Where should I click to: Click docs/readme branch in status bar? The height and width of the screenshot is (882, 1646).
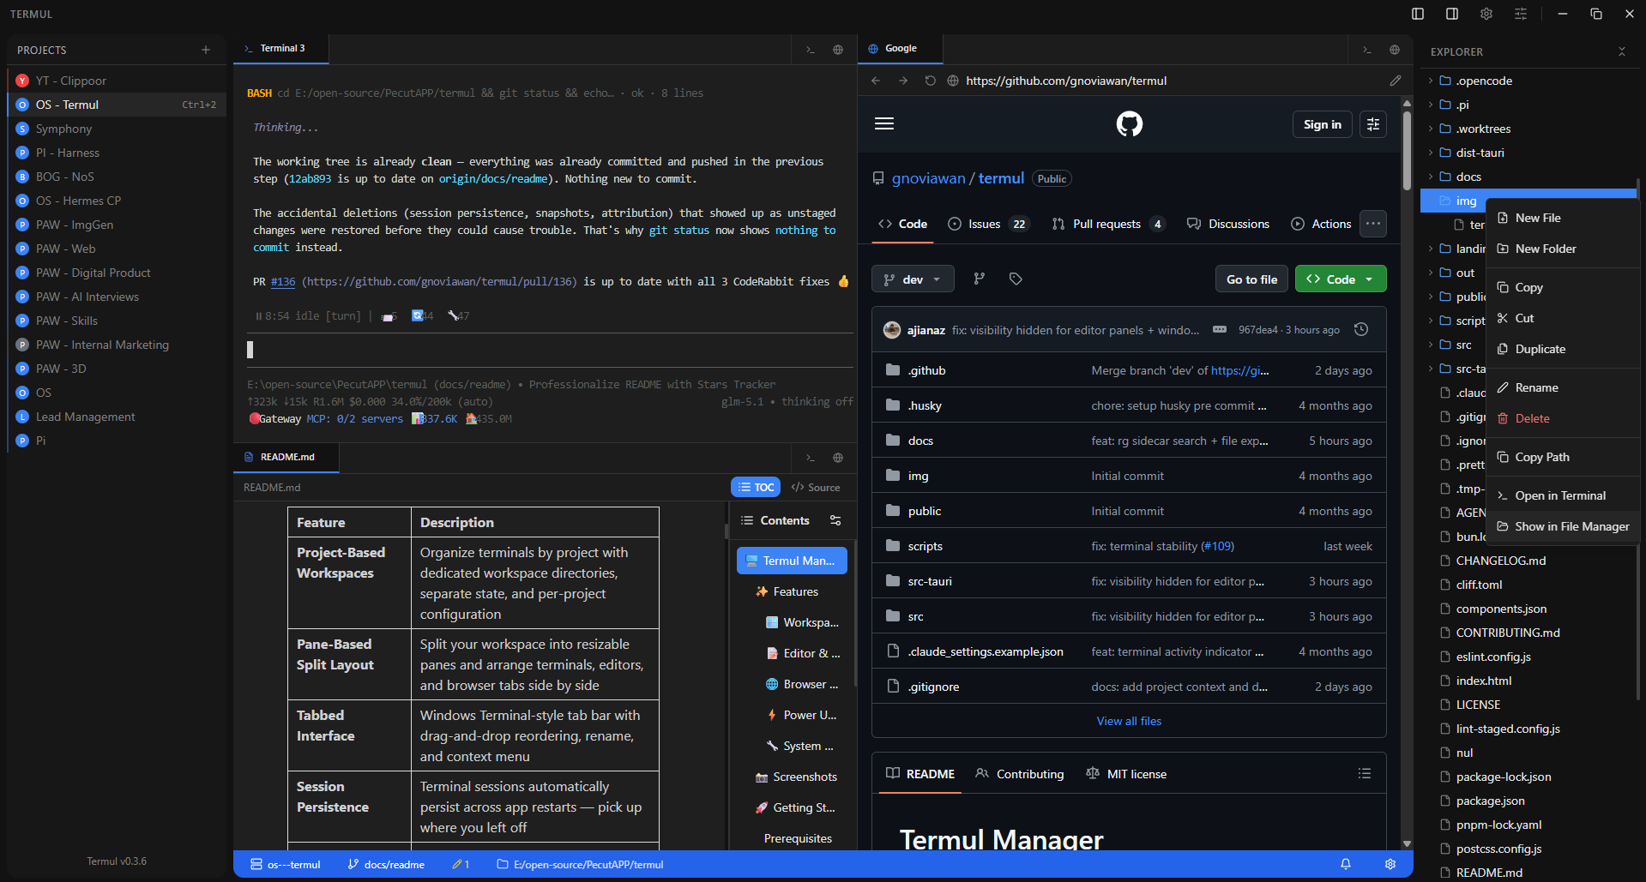coord(386,864)
